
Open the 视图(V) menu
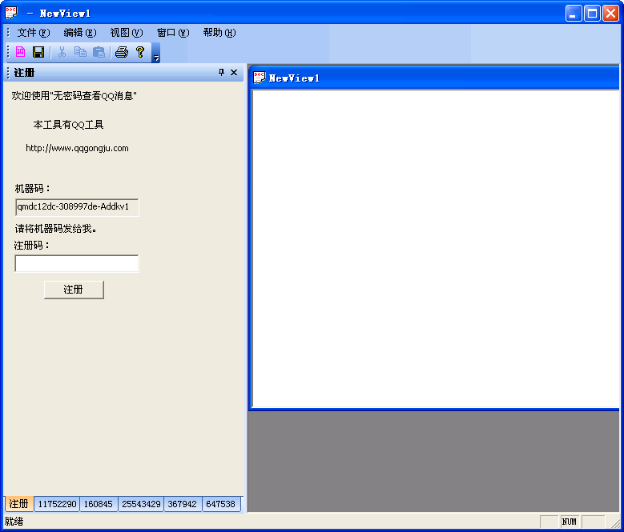[x=126, y=33]
